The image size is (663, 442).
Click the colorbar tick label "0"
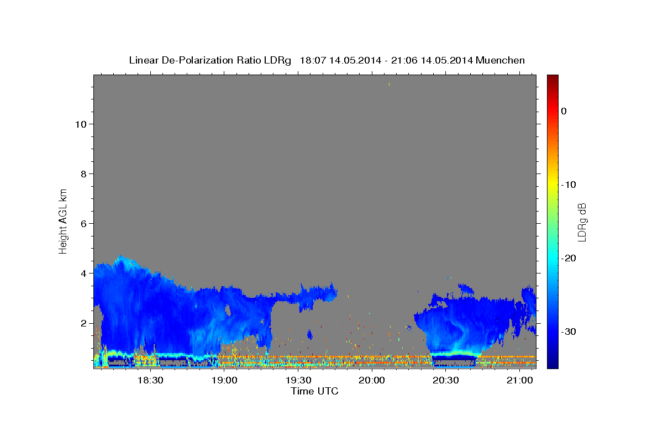pyautogui.click(x=564, y=111)
